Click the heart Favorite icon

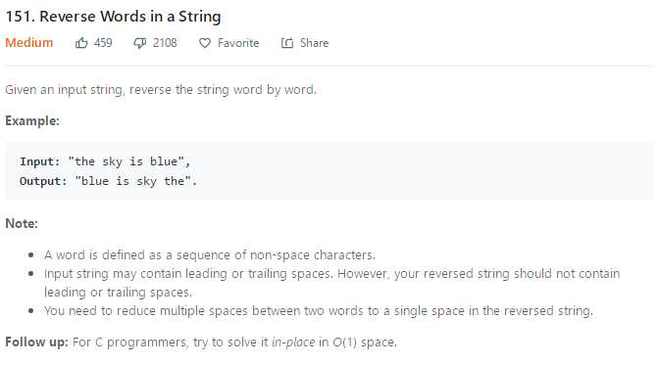pos(205,43)
